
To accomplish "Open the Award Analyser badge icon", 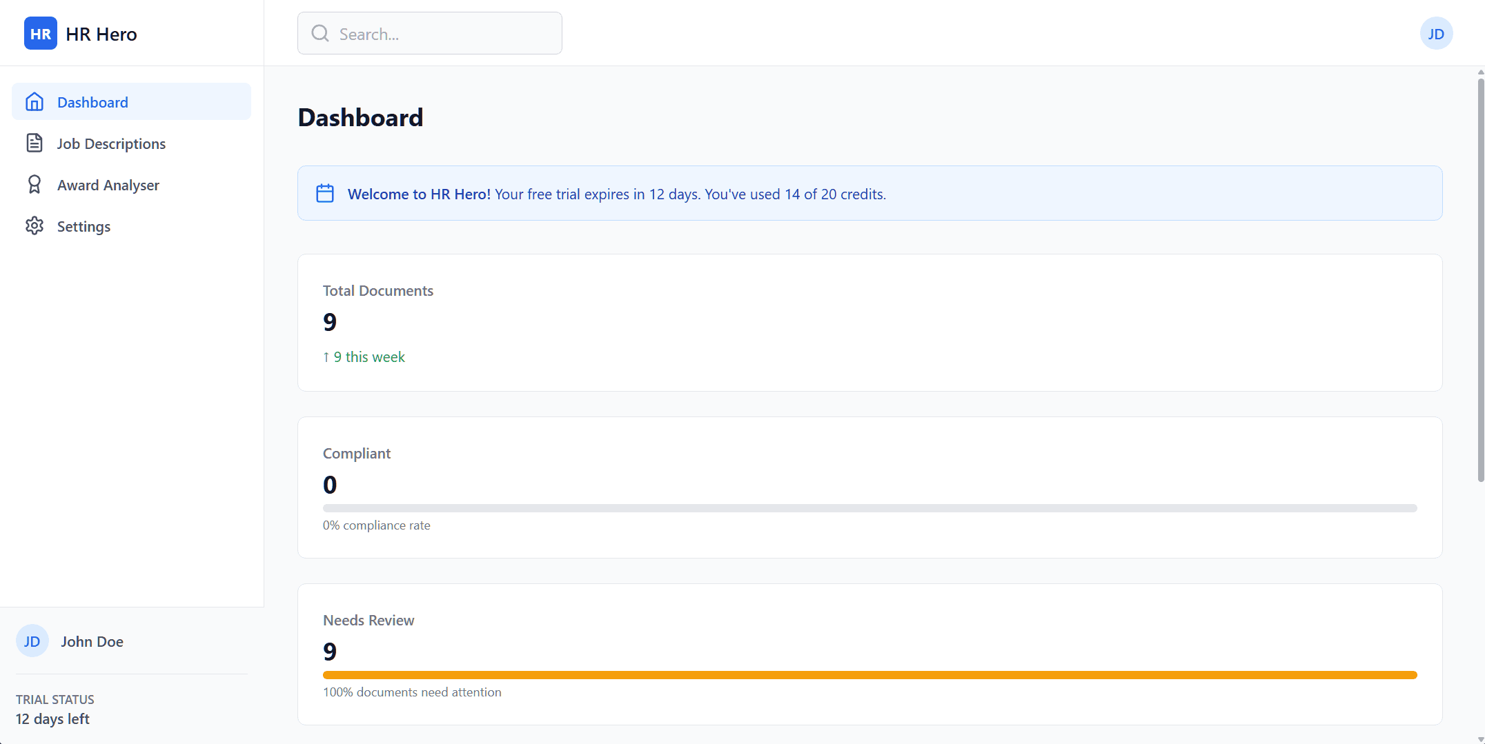I will click(x=35, y=184).
